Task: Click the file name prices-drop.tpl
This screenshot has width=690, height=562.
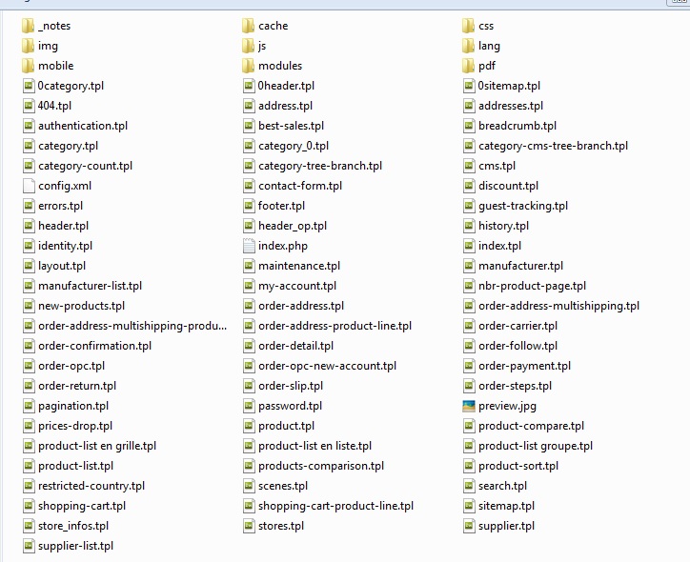Action: [x=75, y=426]
